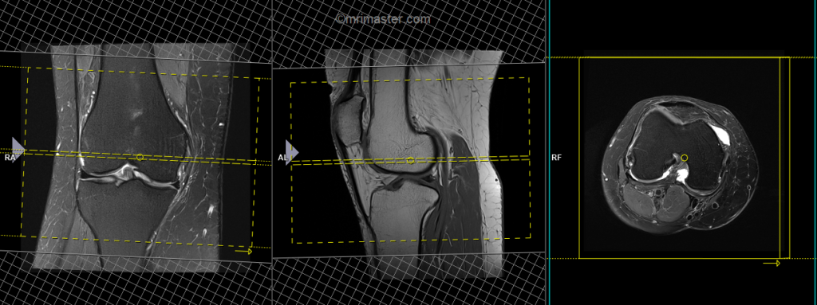Select the coronal knee image viewport

[x=136, y=153]
